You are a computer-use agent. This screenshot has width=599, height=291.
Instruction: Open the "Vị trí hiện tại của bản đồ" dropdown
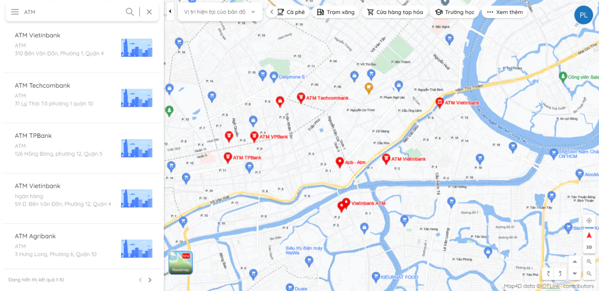[220, 12]
